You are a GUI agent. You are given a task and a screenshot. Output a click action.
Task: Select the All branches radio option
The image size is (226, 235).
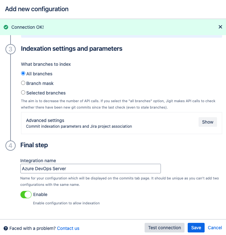click(x=23, y=74)
